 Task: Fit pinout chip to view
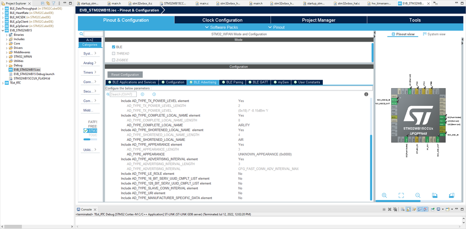pos(401,195)
